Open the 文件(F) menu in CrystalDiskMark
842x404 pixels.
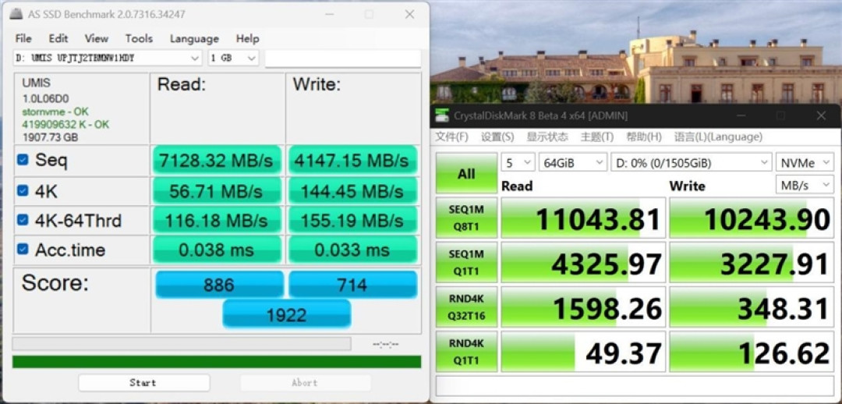coord(451,137)
